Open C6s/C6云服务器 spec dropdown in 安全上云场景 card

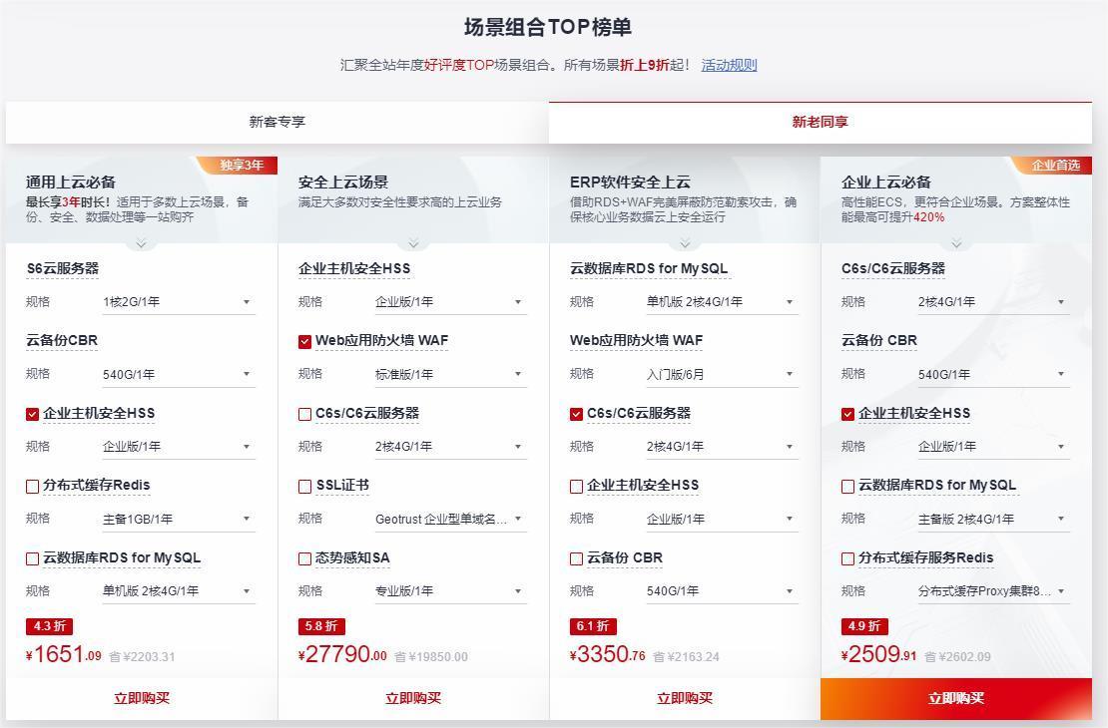coord(450,447)
